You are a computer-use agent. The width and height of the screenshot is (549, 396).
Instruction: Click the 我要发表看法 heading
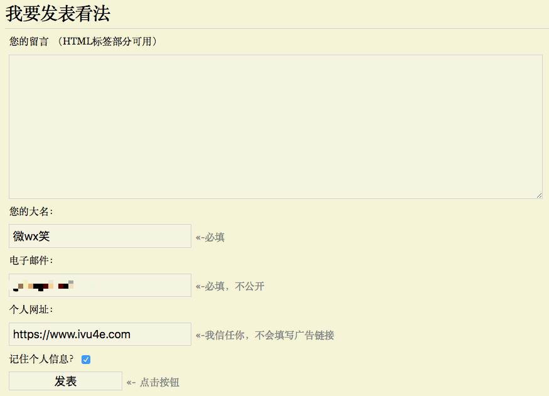(58, 13)
